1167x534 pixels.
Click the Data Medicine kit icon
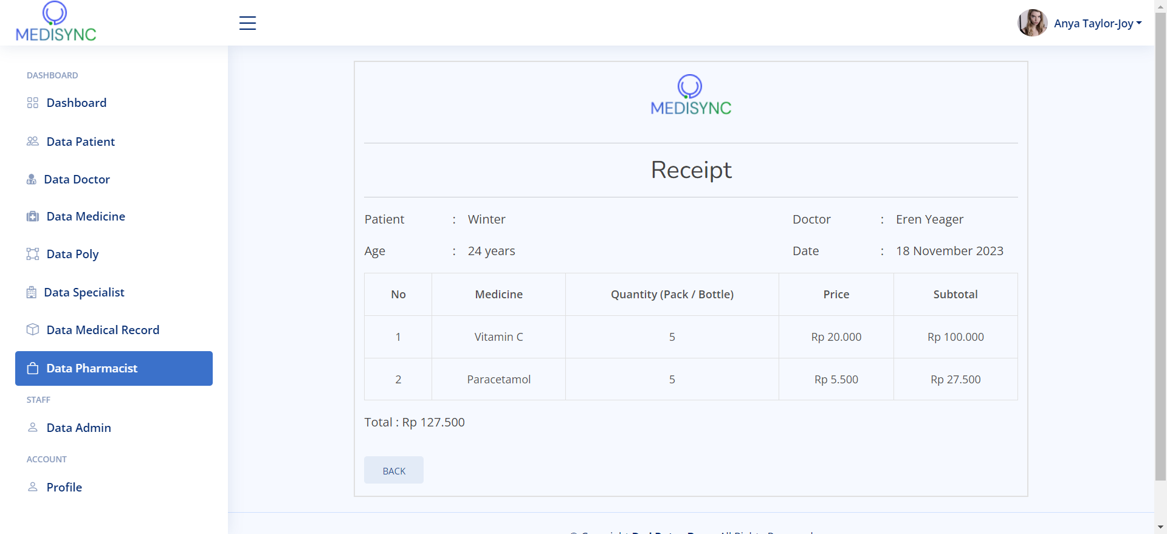tap(33, 216)
